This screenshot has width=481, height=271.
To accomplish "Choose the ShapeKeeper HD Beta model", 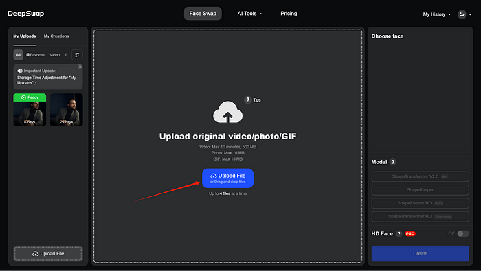I will tap(421, 203).
